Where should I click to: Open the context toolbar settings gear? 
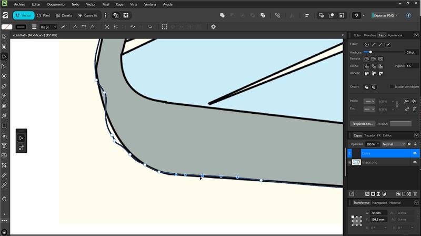(x=213, y=27)
